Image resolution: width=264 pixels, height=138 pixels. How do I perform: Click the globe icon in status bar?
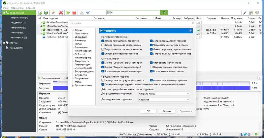[x=249, y=134]
